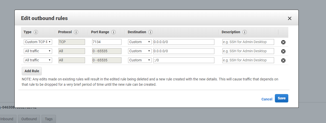Viewport: 326px width, 123px height.
Task: Open the Tags tab
Action: (49, 119)
